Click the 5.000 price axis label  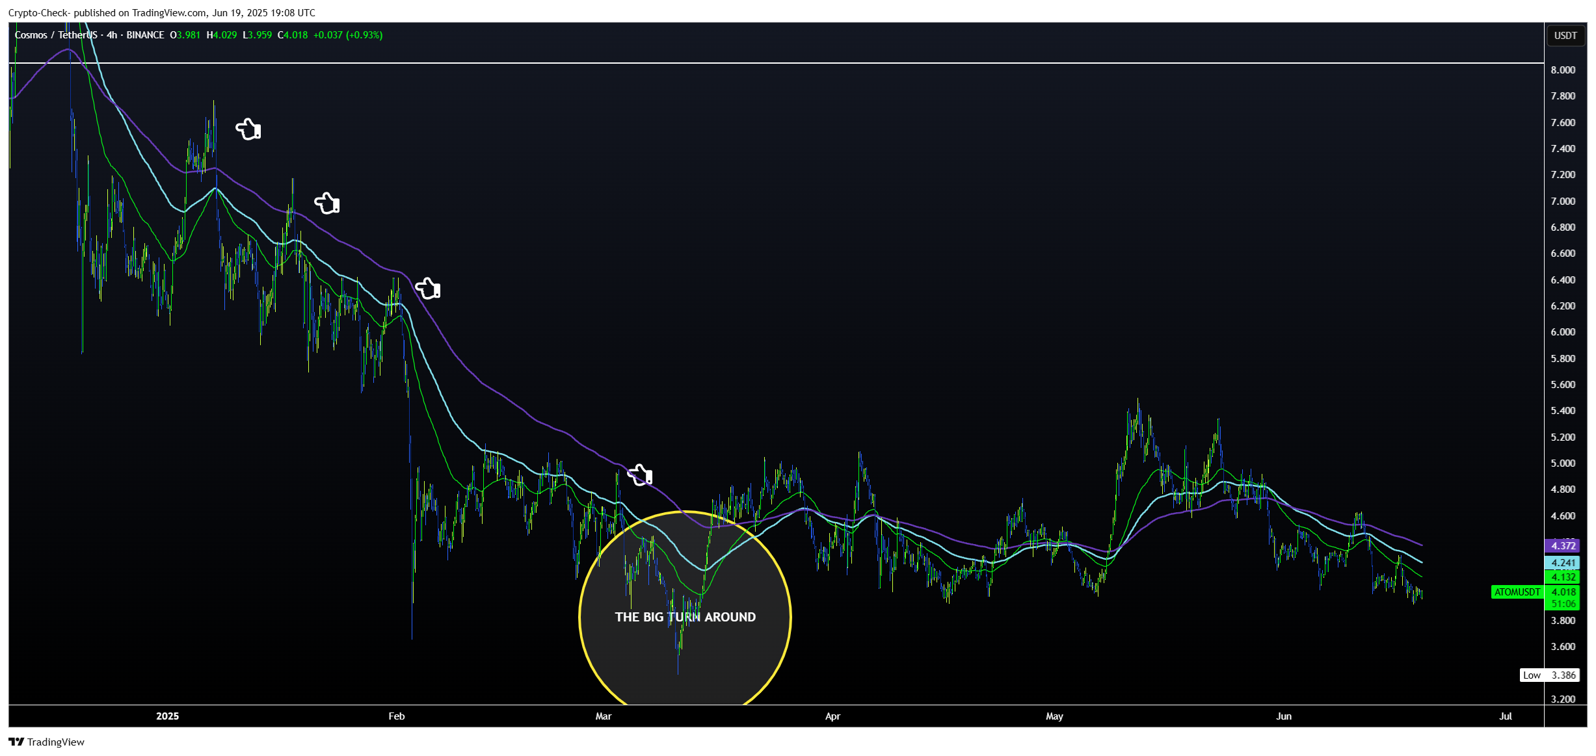tap(1563, 463)
